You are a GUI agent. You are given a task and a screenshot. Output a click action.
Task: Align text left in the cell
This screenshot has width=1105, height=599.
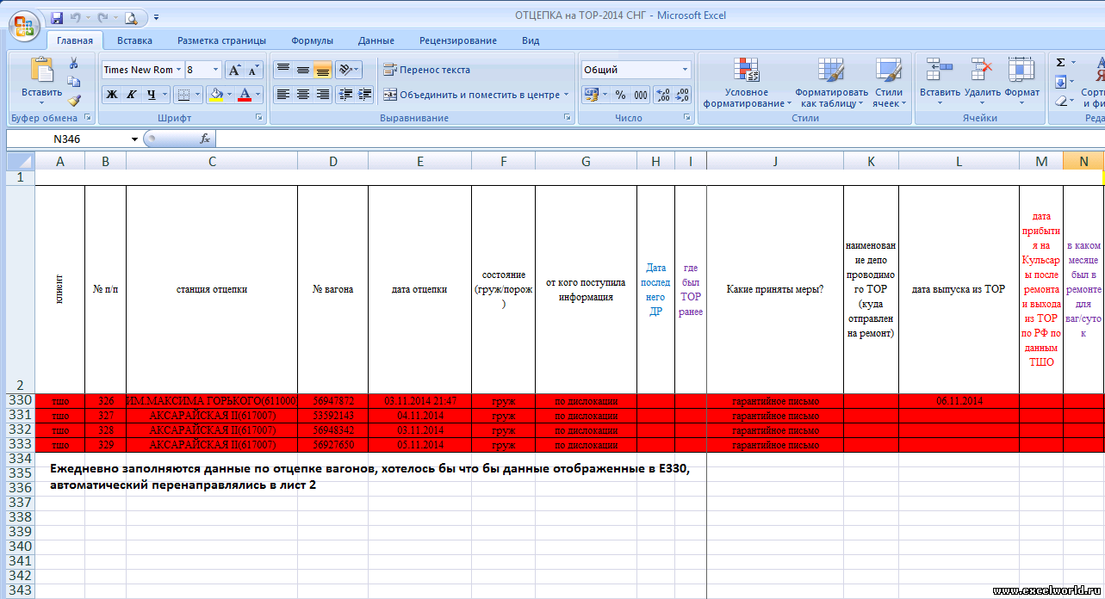click(282, 95)
